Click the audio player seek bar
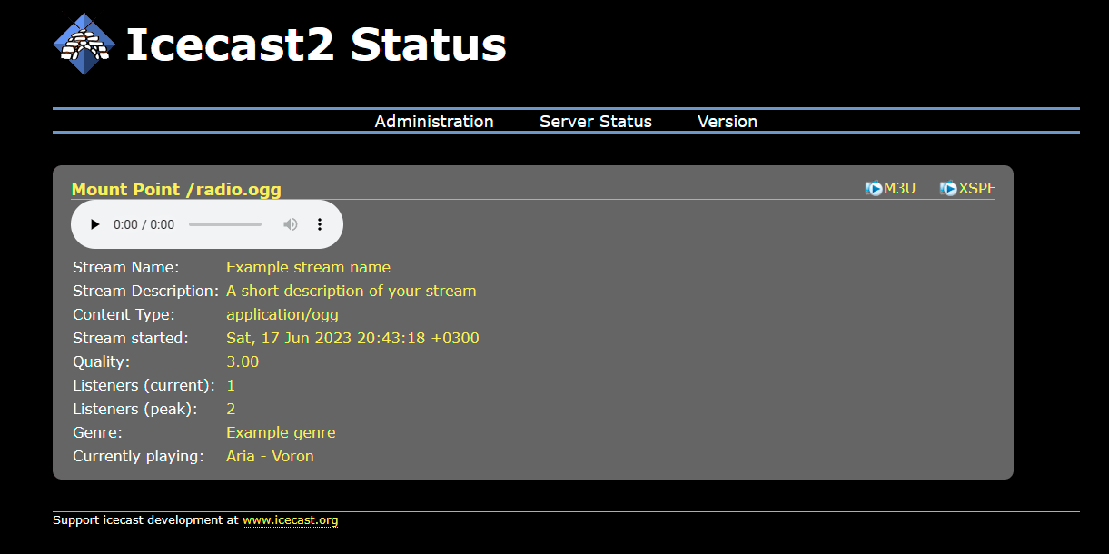This screenshot has height=554, width=1109. point(225,224)
